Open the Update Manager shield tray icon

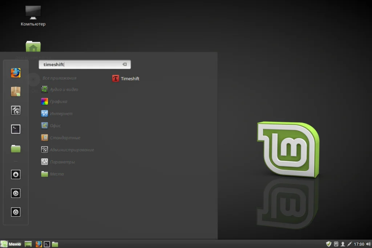coord(328,244)
